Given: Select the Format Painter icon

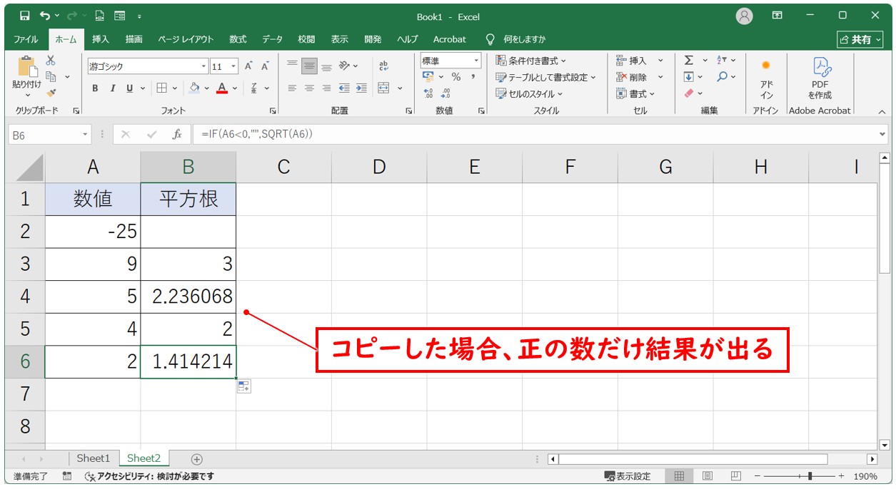Looking at the screenshot, I should click(52, 91).
